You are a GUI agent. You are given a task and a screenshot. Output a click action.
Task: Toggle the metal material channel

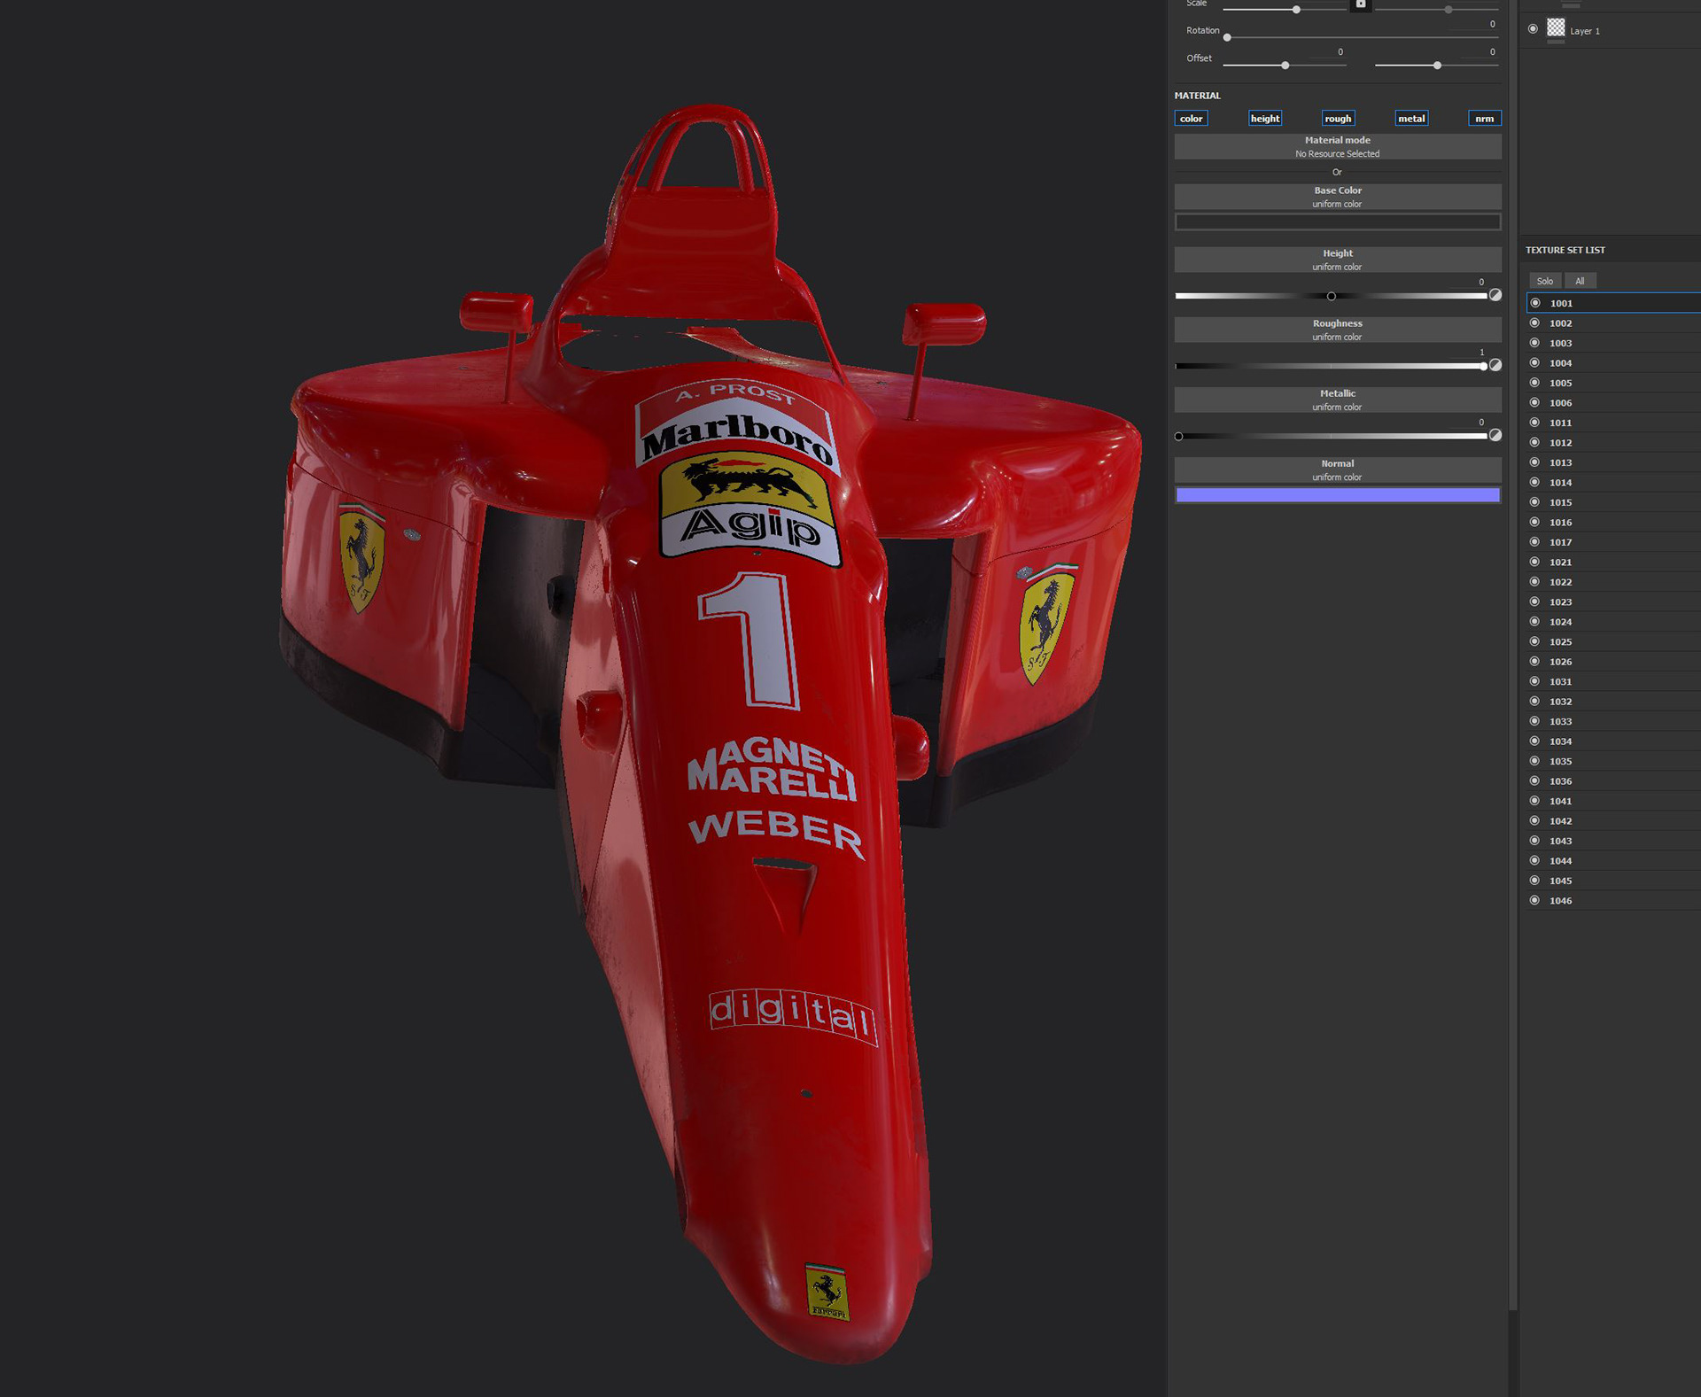(x=1411, y=119)
